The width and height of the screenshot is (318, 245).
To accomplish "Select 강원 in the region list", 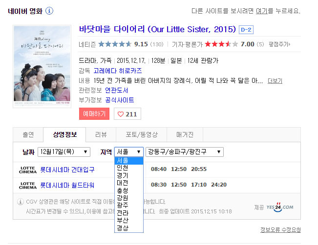I will 129,198.
